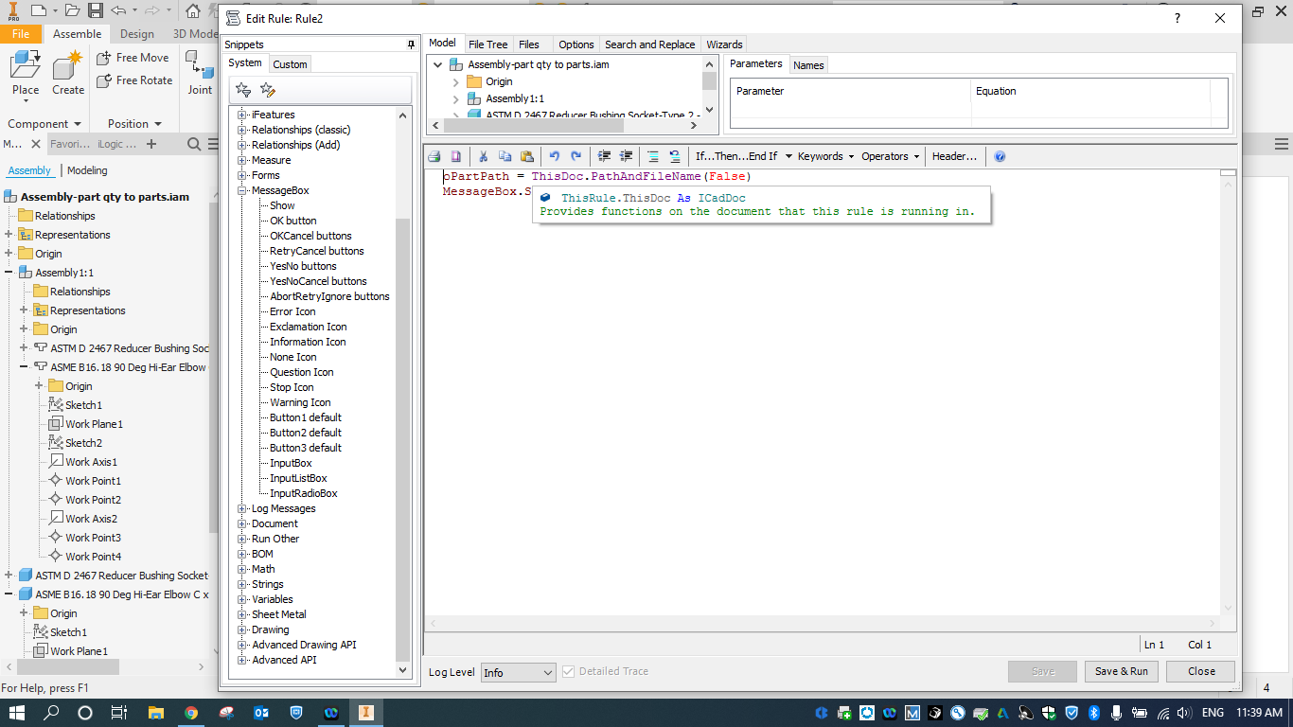Image resolution: width=1293 pixels, height=727 pixels.
Task: Click the Header... button
Action: pyautogui.click(x=954, y=156)
